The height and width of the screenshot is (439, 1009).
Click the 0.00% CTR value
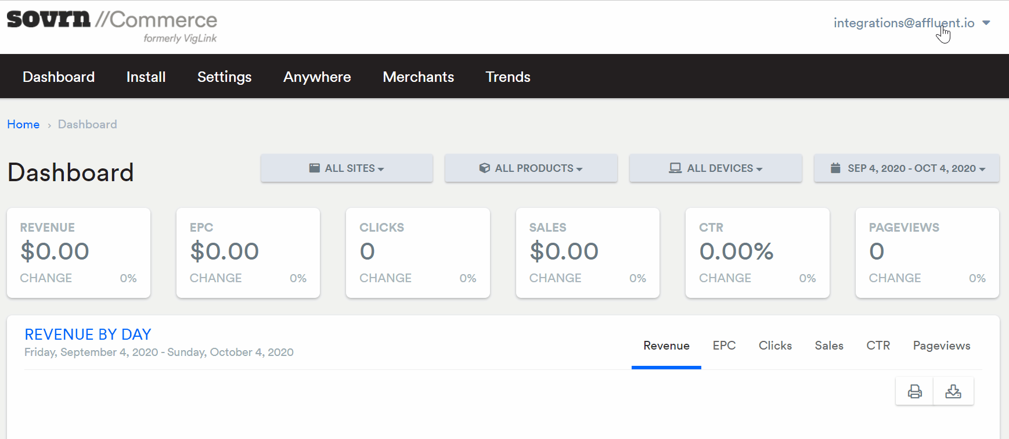click(x=736, y=251)
